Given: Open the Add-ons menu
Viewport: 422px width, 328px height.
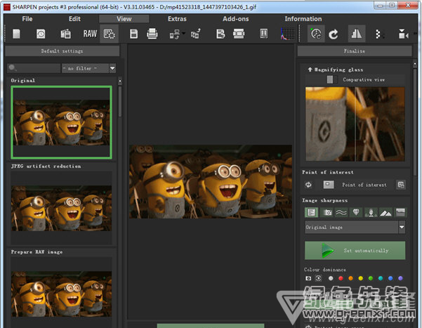Looking at the screenshot, I should (x=236, y=19).
